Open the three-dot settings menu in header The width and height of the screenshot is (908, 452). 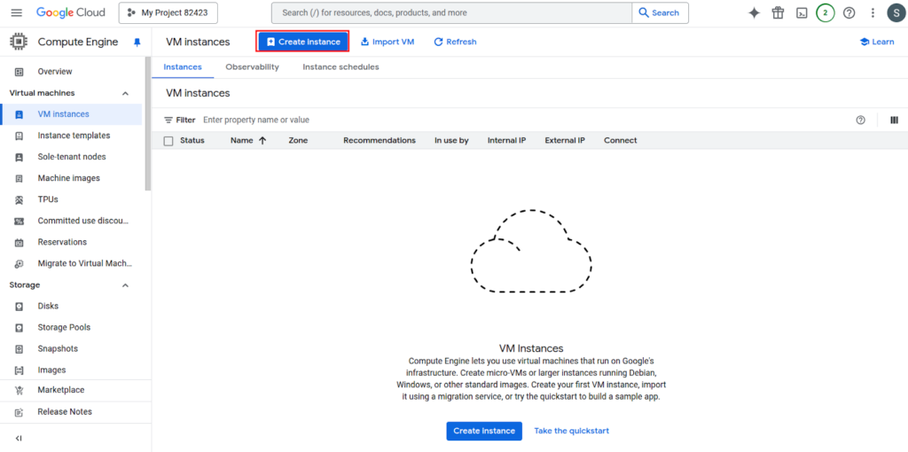coord(873,12)
